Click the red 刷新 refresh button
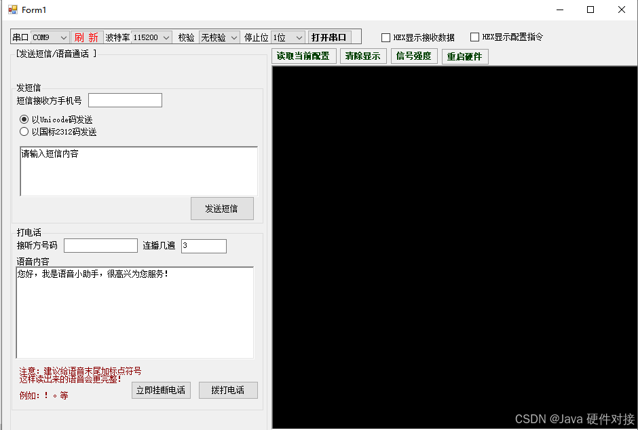The width and height of the screenshot is (638, 430). (87, 37)
